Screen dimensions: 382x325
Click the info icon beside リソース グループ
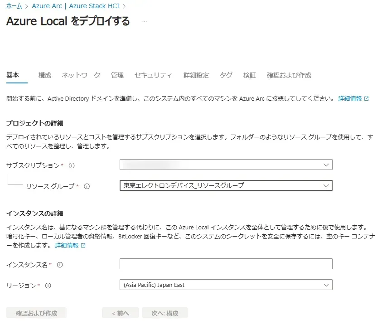coord(86,186)
